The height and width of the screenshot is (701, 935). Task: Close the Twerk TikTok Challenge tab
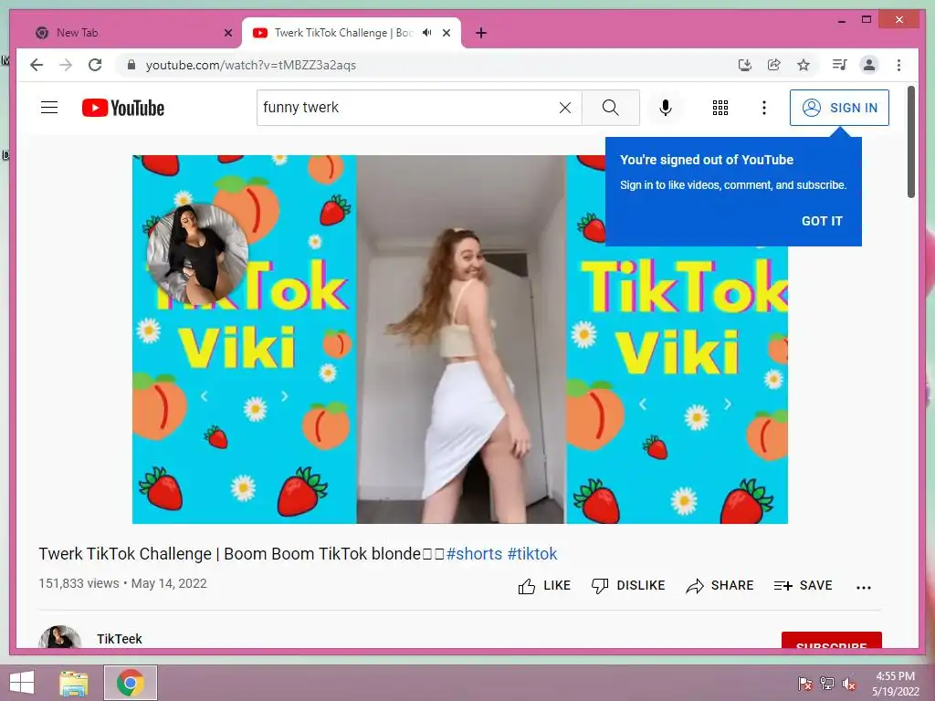446,34
